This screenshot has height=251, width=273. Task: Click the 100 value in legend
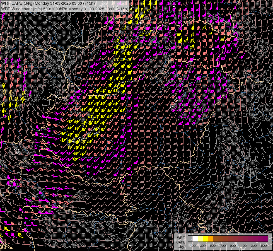[193, 246]
